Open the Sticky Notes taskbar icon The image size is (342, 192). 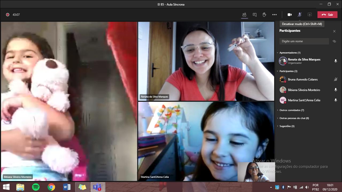pyautogui.click(x=82, y=187)
